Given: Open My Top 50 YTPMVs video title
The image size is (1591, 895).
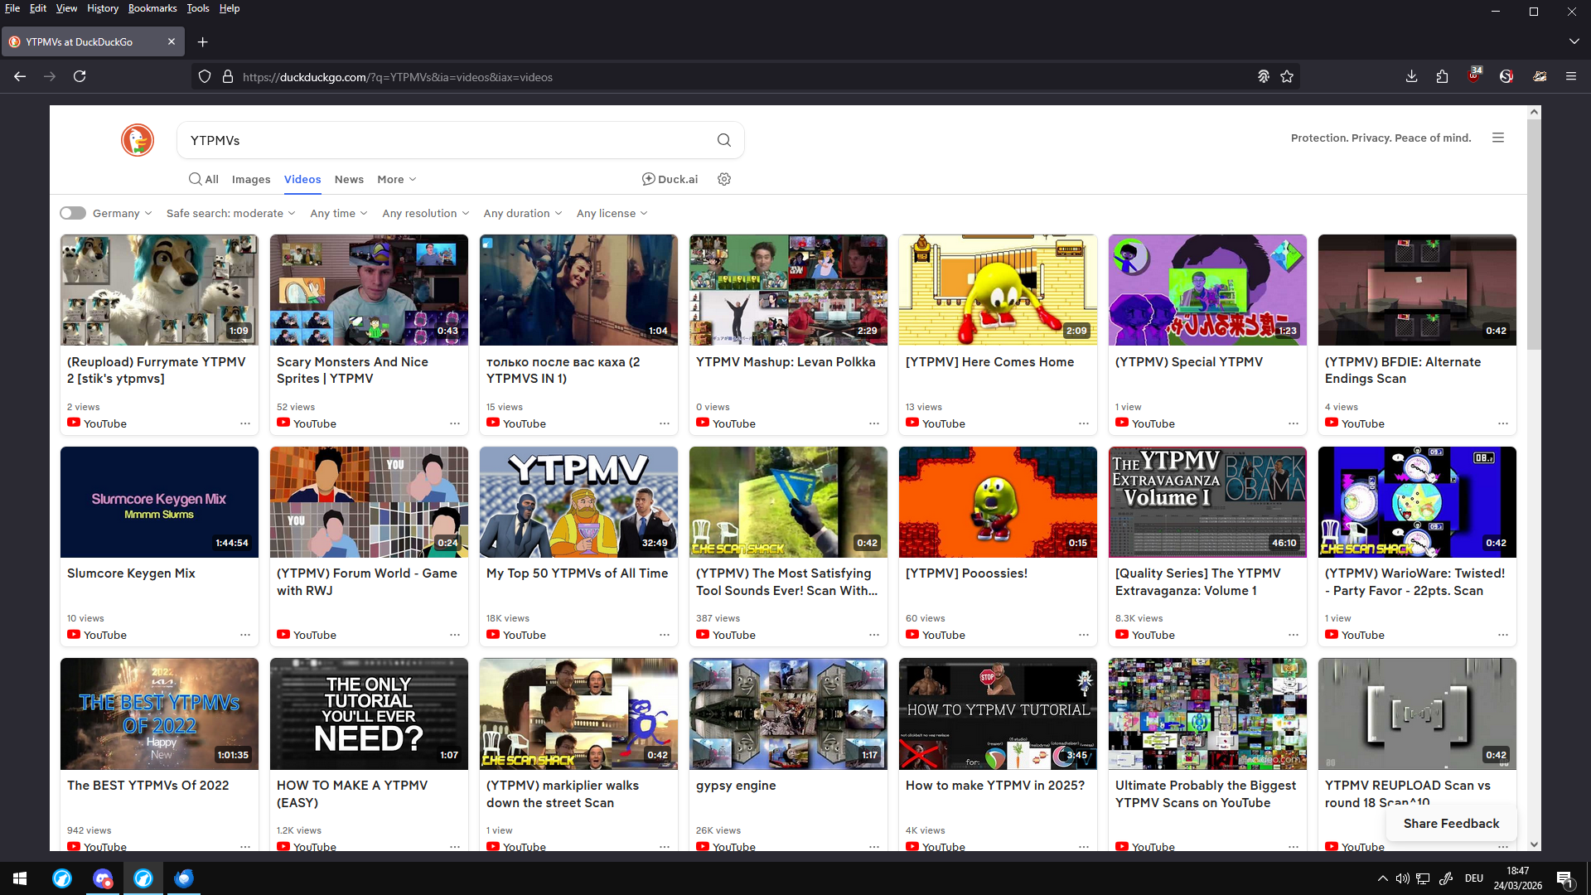Looking at the screenshot, I should 577,573.
